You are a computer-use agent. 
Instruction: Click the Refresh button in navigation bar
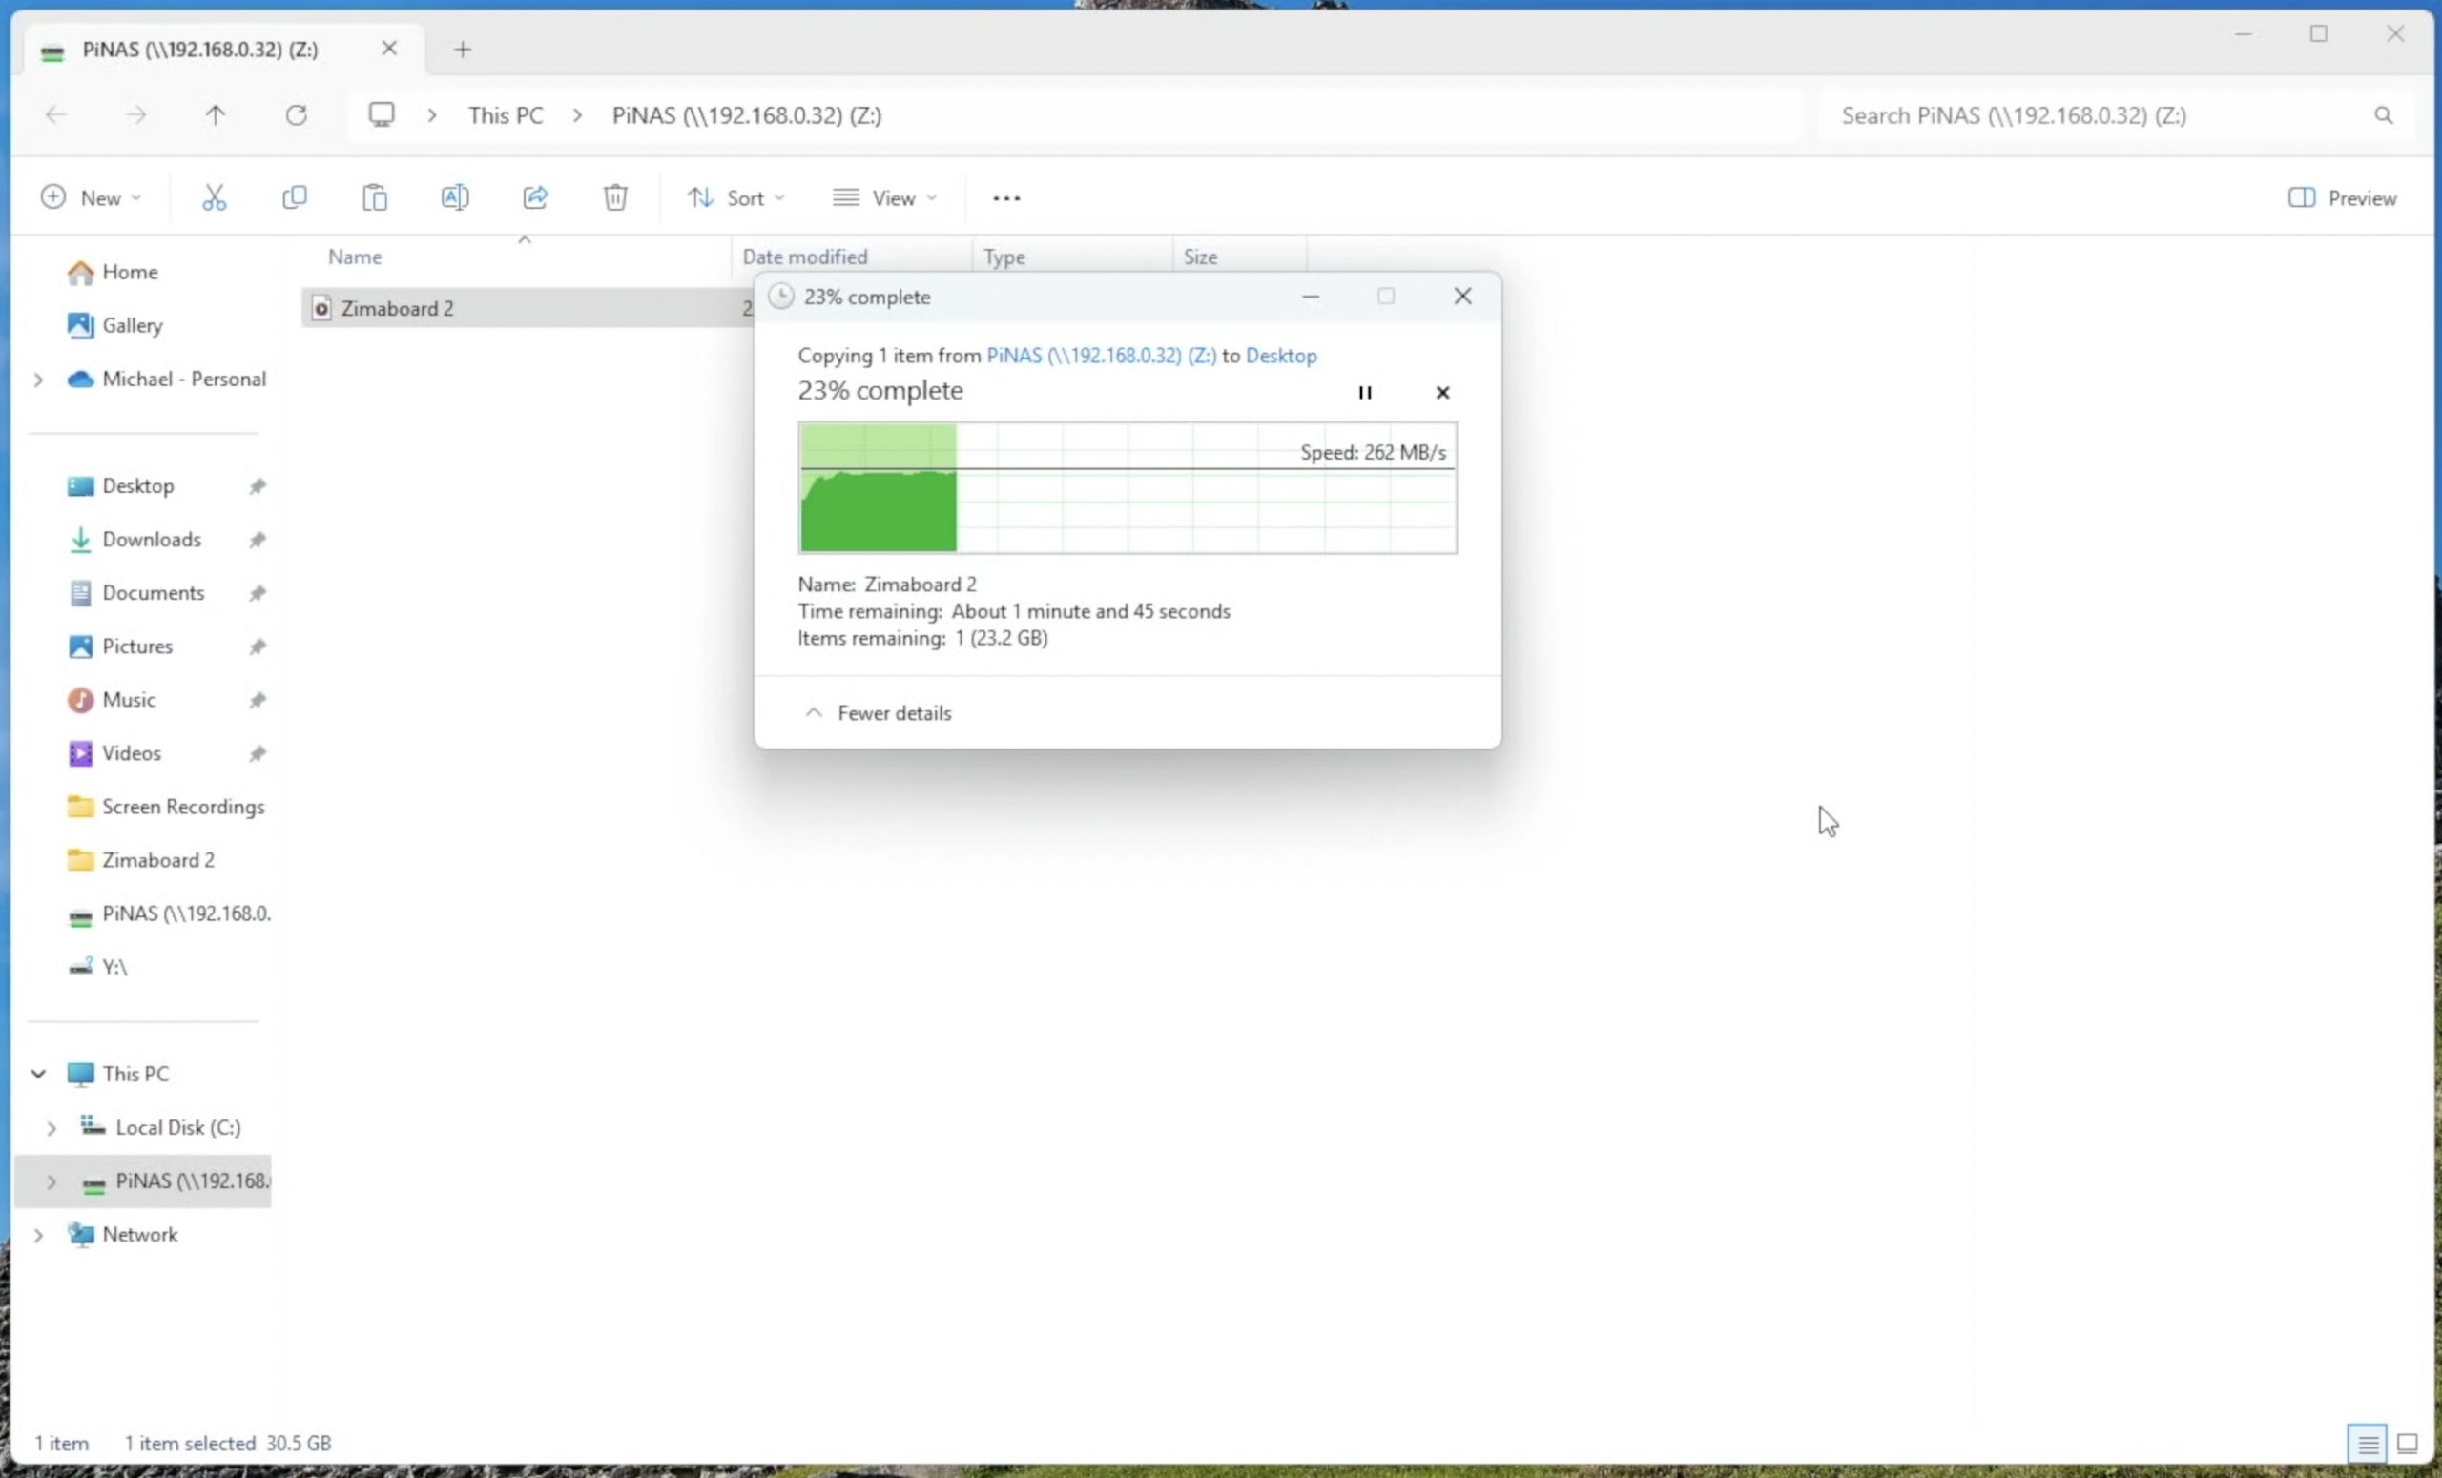(x=297, y=116)
